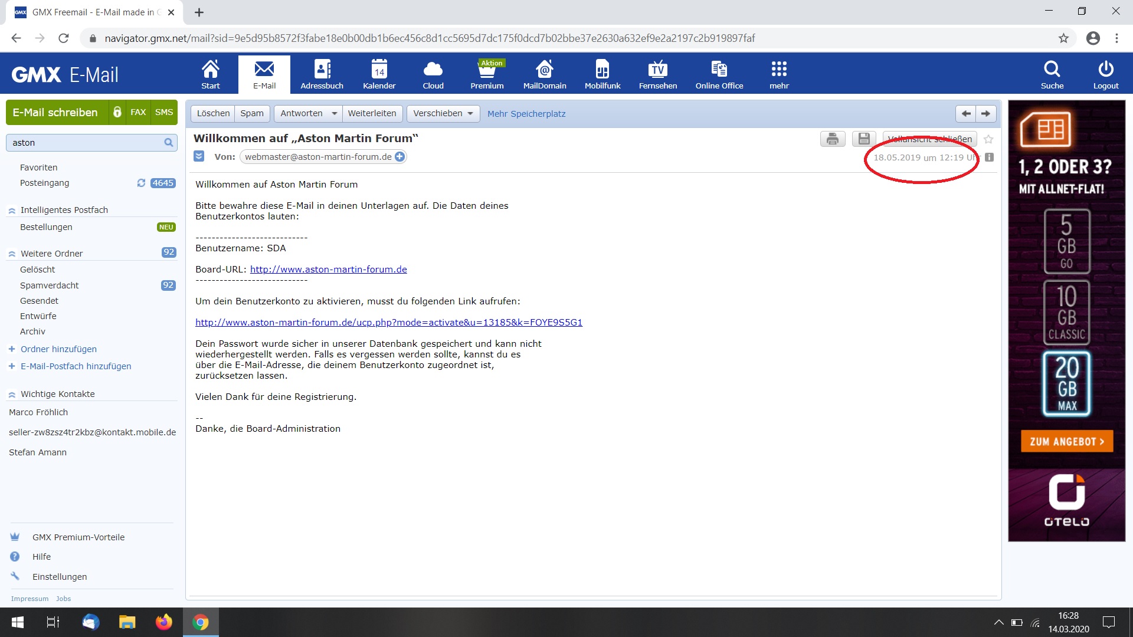Open Antworten dropdown arrow

click(x=334, y=113)
